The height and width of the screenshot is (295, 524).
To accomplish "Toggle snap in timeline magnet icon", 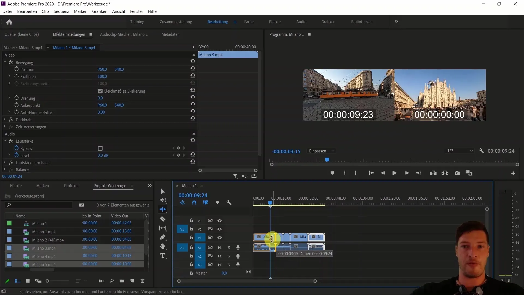I will [194, 202].
